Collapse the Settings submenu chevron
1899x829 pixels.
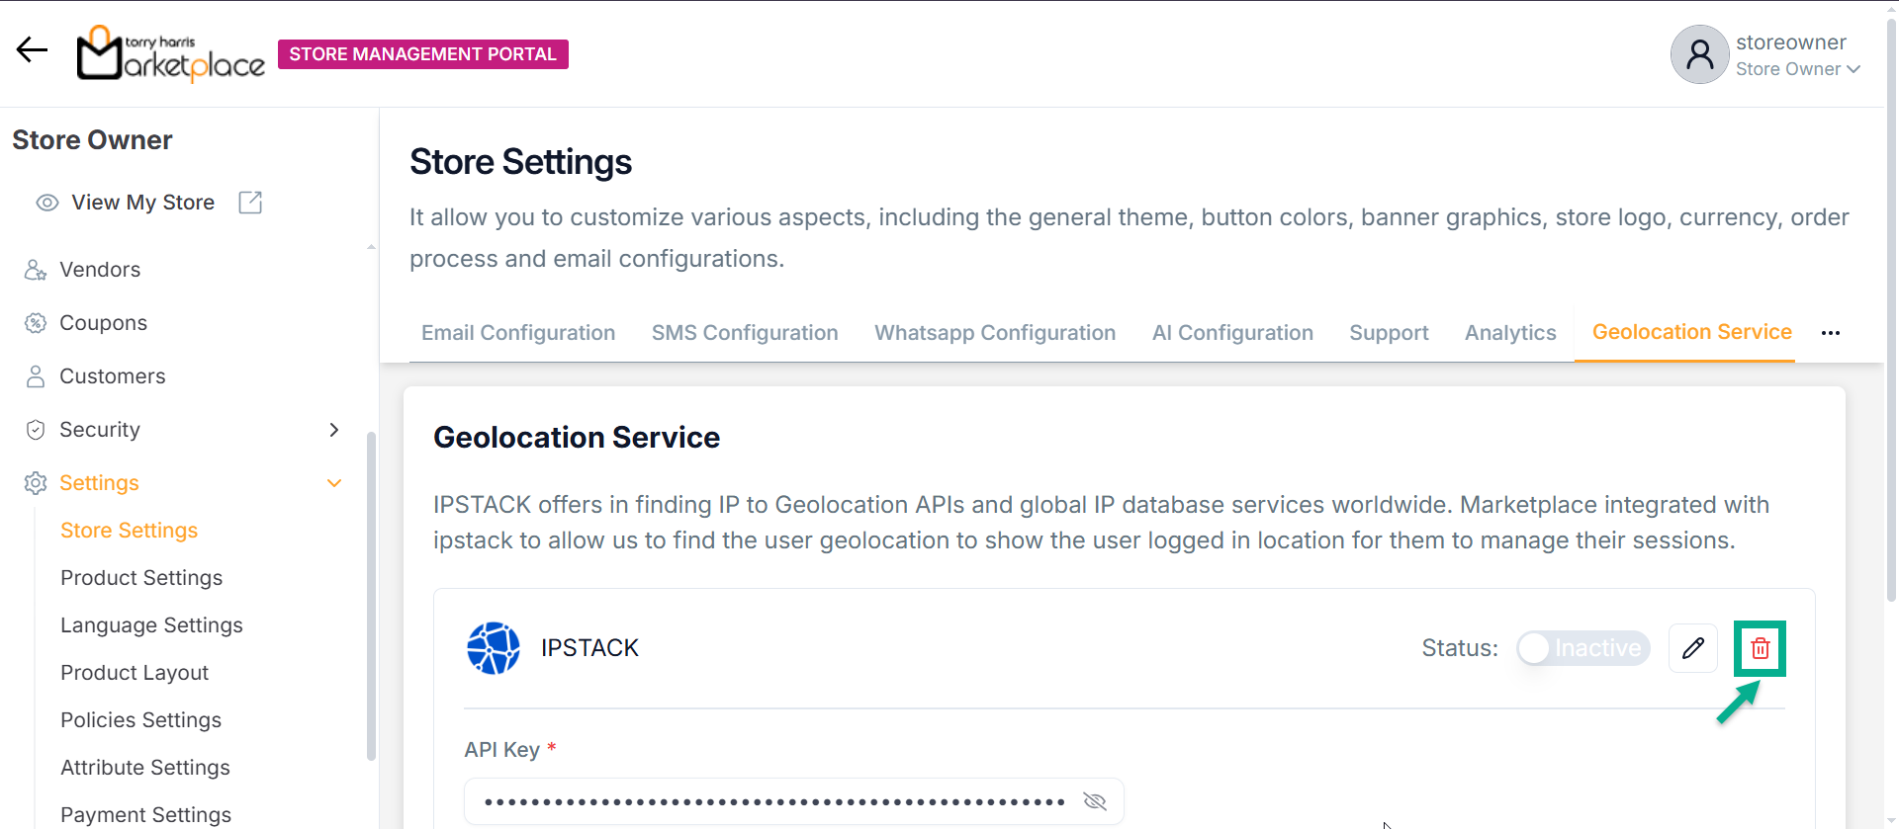(334, 483)
